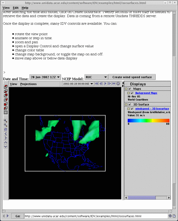Collapse the Displays panel with left arrow
This screenshot has height=221, width=178.
(123, 83)
